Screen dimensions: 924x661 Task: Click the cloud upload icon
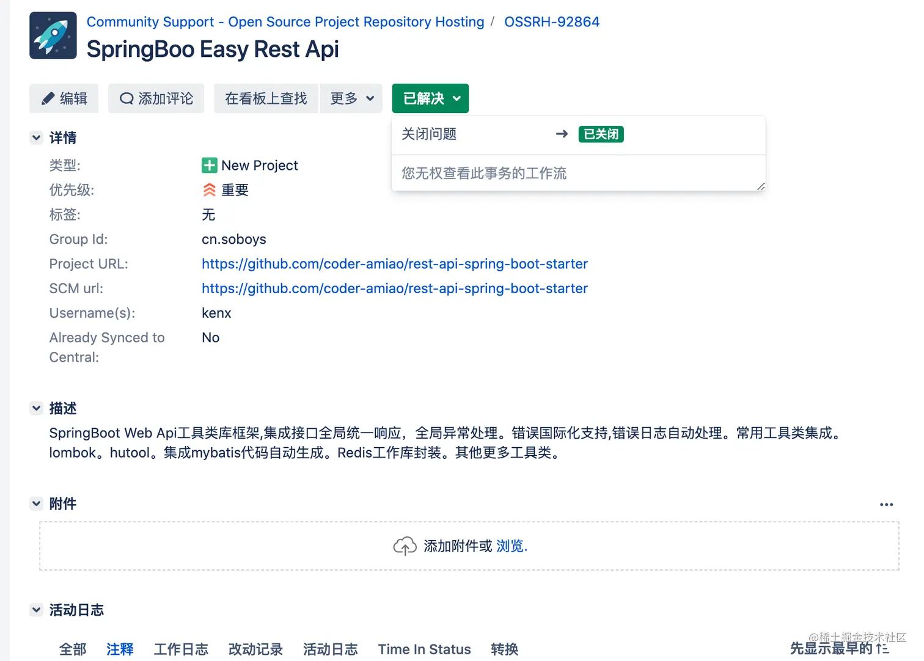pos(405,546)
